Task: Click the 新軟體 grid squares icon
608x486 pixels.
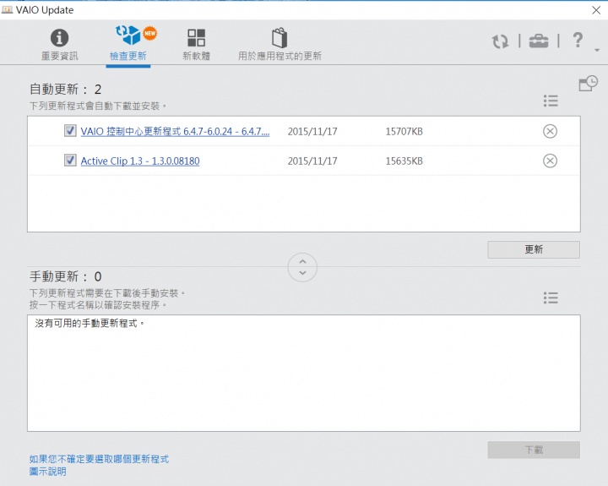Action: pos(196,38)
